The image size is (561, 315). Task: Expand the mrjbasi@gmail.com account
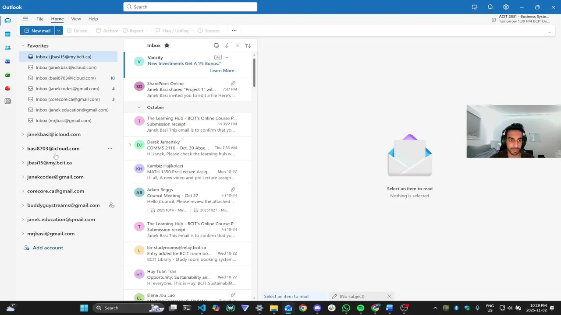pos(23,234)
